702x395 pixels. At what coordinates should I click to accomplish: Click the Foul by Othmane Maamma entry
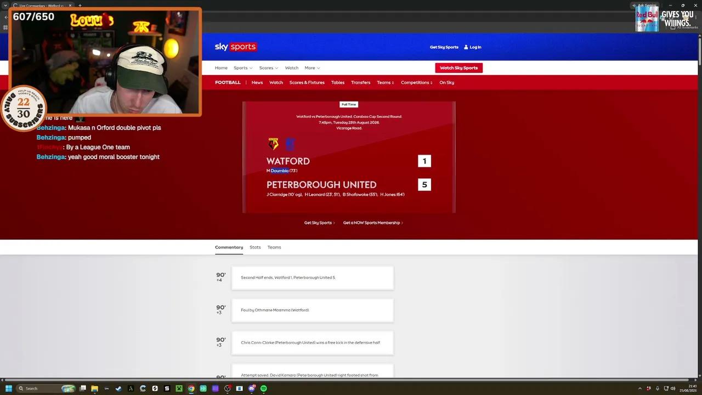pos(313,310)
